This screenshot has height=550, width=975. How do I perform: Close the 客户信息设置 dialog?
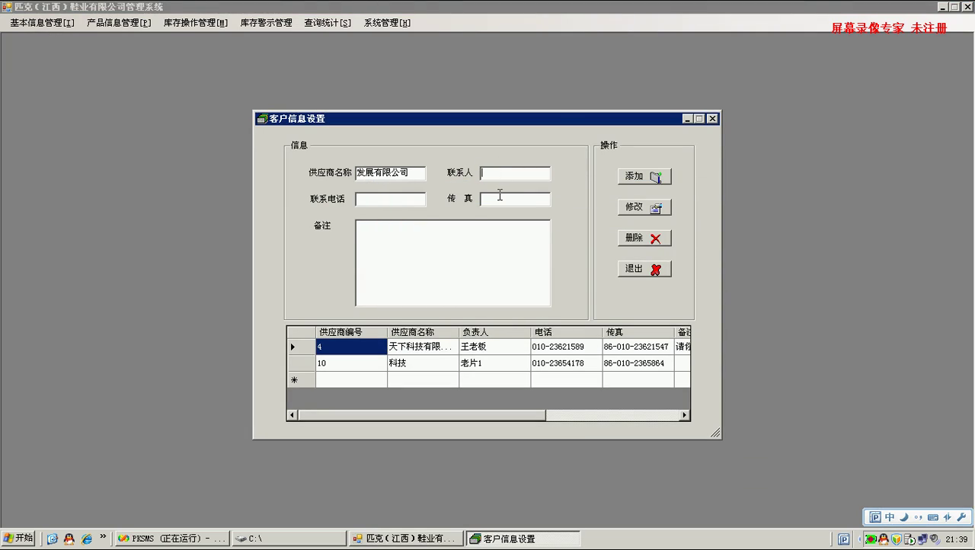tap(712, 119)
